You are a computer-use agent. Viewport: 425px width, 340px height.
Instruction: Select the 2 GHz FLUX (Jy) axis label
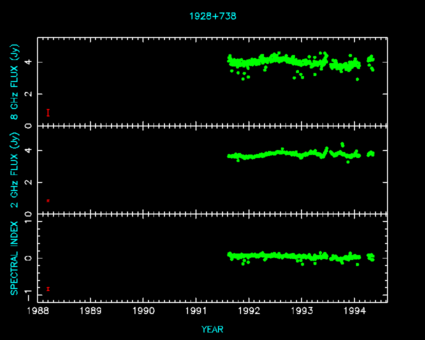click(15, 169)
